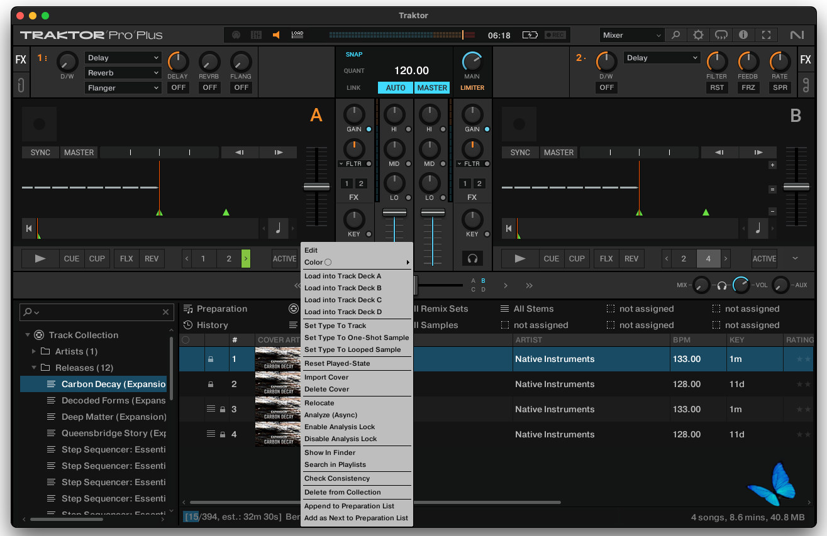Screen dimensions: 827x536
Task: Click the Preparation playlist icon
Action: [x=188, y=309]
